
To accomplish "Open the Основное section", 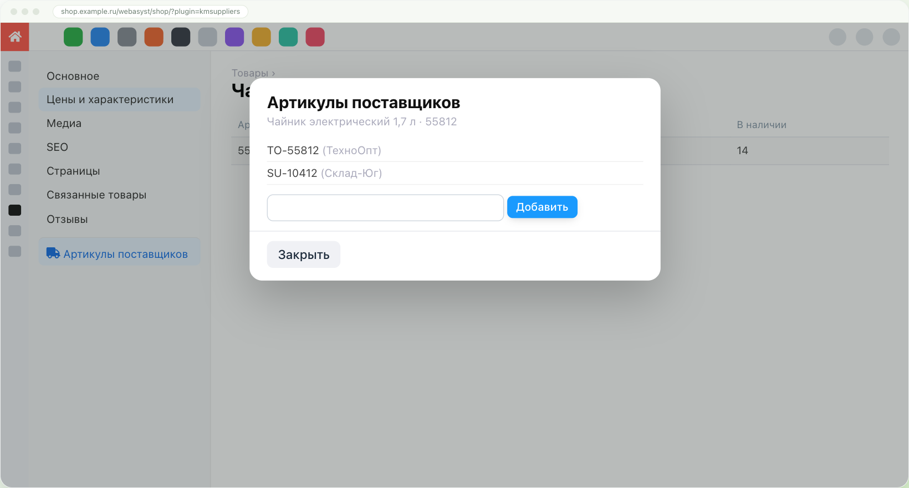I will tap(73, 76).
